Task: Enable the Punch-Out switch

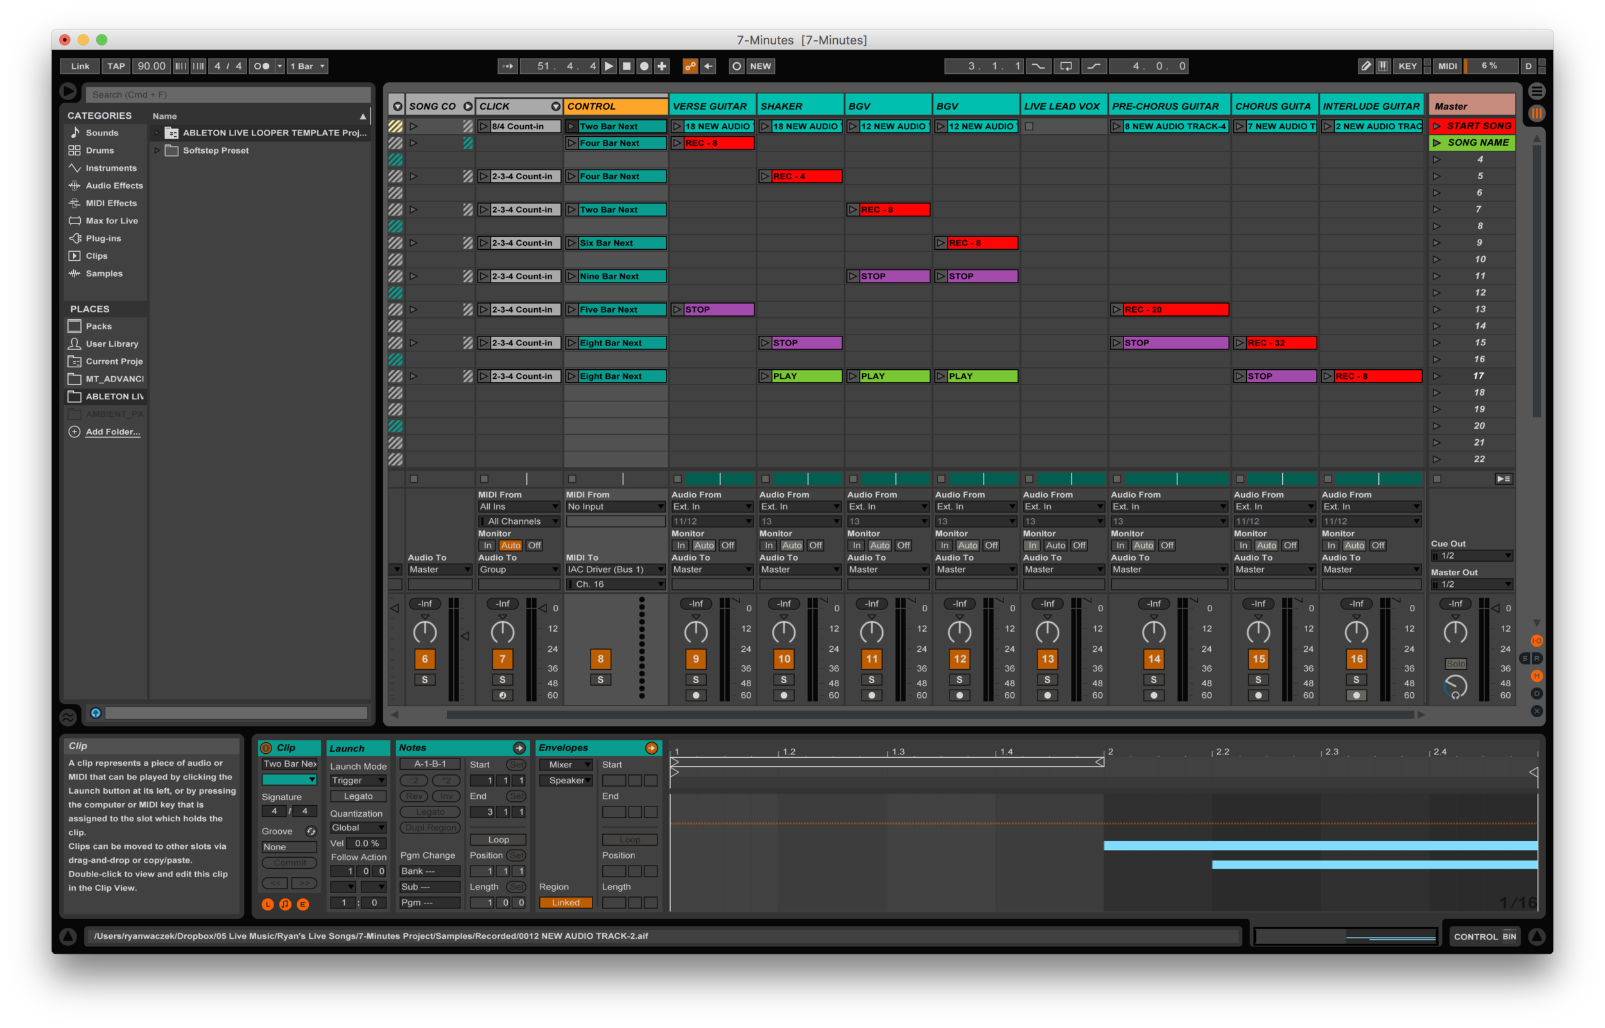Action: coord(1093,66)
